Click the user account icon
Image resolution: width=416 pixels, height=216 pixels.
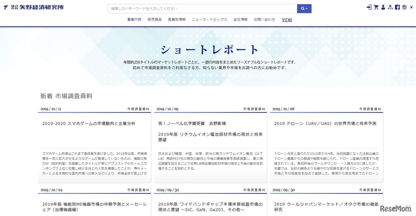pyautogui.click(x=383, y=7)
